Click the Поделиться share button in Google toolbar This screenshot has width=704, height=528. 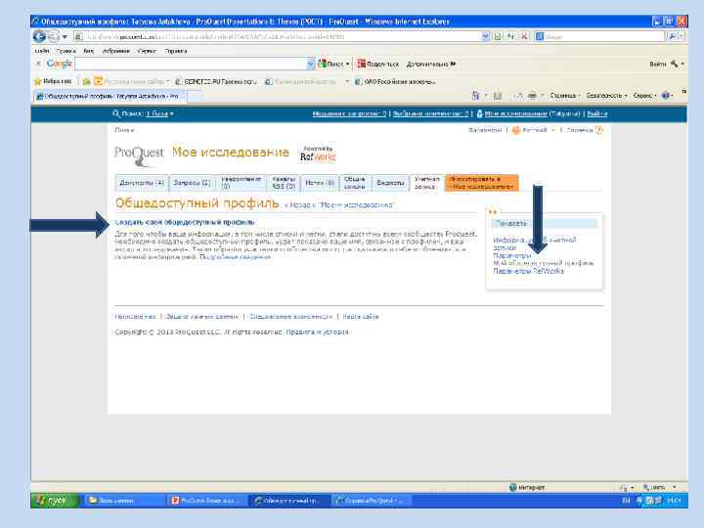(x=378, y=65)
